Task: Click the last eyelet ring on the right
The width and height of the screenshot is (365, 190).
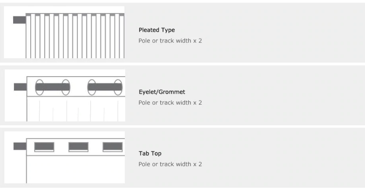Action: [118, 87]
